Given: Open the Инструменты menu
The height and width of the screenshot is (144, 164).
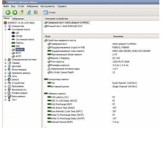Looking at the screenshot, I should 48,6.
